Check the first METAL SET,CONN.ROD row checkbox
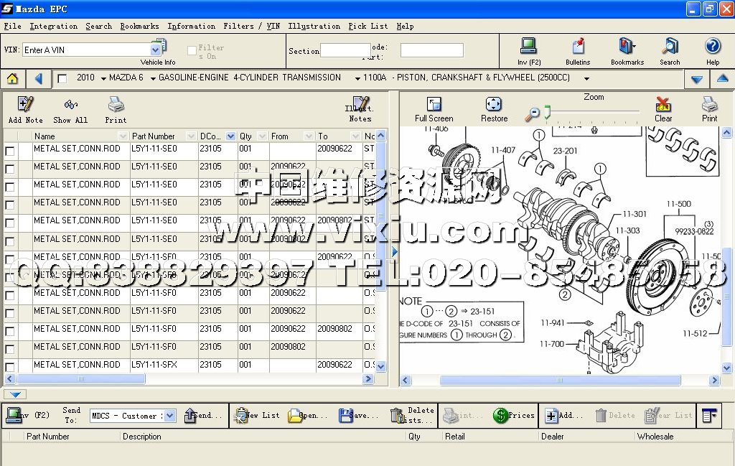The width and height of the screenshot is (735, 466). tap(10, 151)
